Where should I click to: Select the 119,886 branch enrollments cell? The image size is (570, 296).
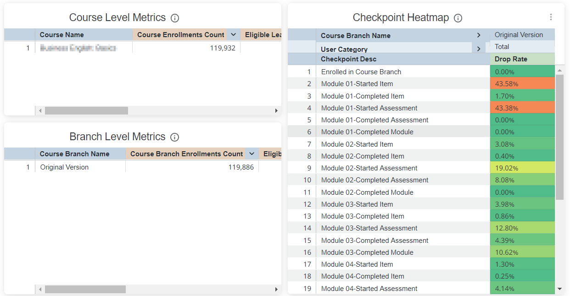(x=192, y=167)
